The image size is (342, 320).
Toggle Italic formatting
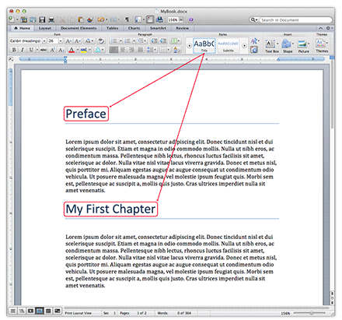point(23,50)
